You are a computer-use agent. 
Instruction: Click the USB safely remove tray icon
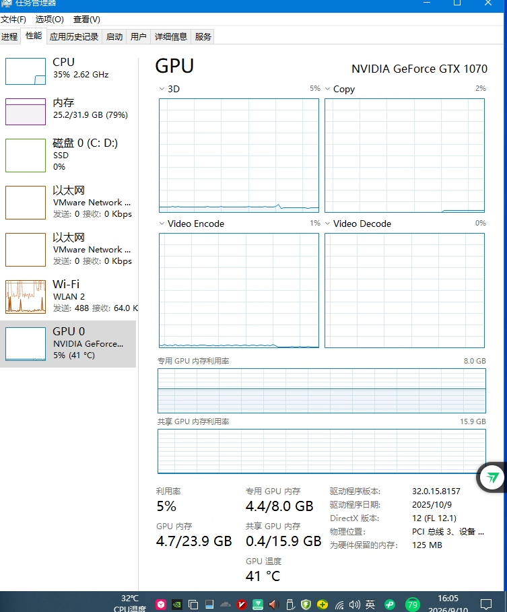click(290, 605)
